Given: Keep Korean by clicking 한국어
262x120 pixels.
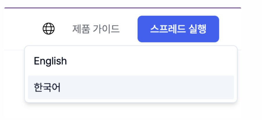Looking at the screenshot, I should click(x=131, y=87).
